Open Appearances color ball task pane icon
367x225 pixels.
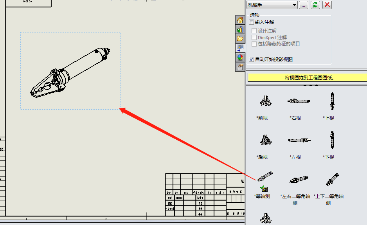click(240, 58)
